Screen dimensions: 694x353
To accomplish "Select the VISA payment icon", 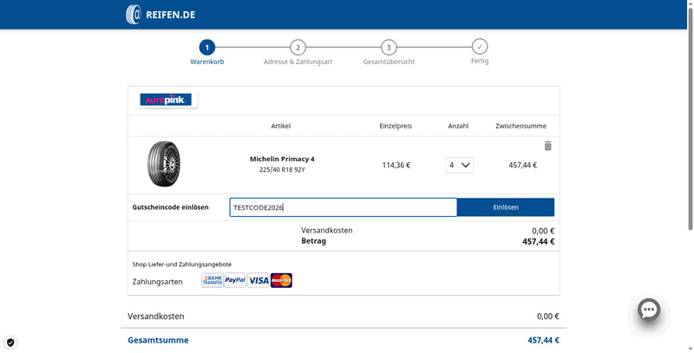I will [259, 280].
